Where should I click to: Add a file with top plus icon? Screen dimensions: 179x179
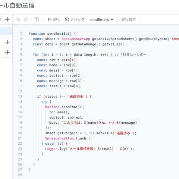pos(7,19)
